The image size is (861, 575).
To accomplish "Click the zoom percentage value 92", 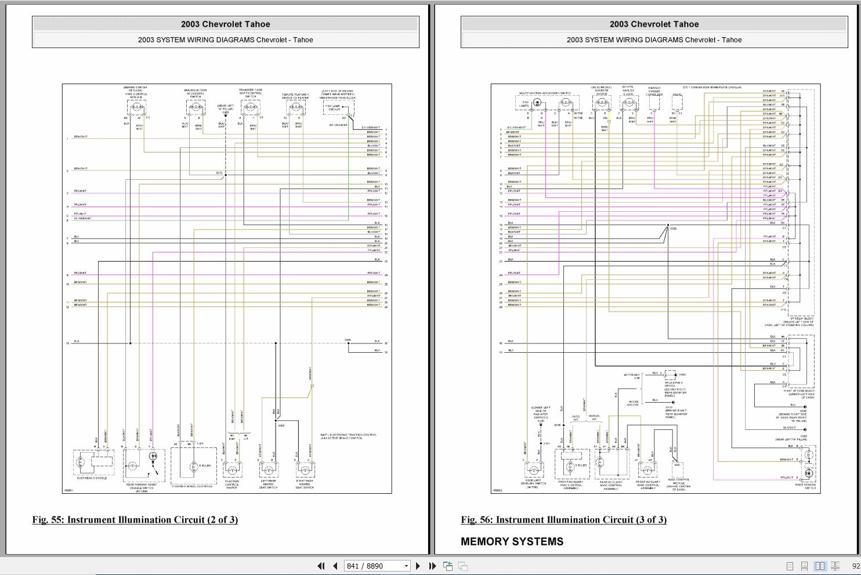I will tap(855, 566).
